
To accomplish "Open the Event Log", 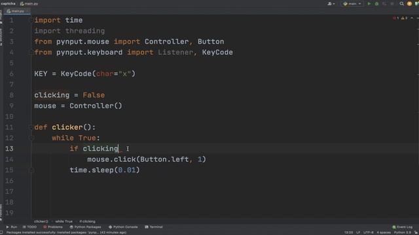I will 402,227.
